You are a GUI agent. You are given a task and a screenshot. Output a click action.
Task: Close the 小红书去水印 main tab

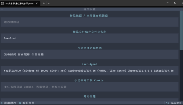tap(37, 3)
